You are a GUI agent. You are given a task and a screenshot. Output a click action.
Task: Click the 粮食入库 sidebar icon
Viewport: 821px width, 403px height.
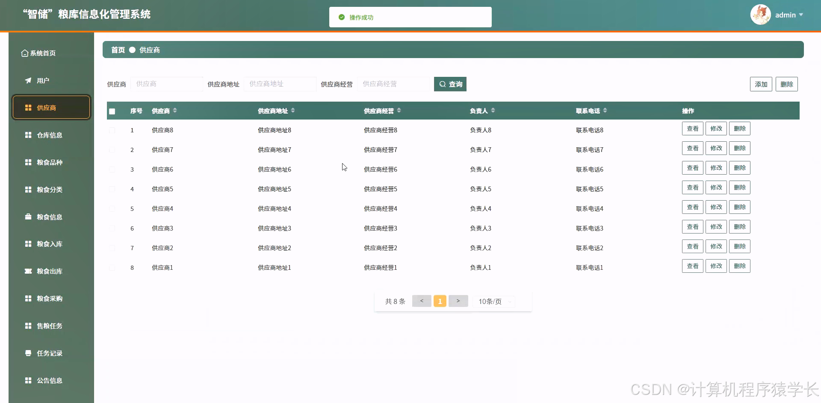pyautogui.click(x=28, y=244)
